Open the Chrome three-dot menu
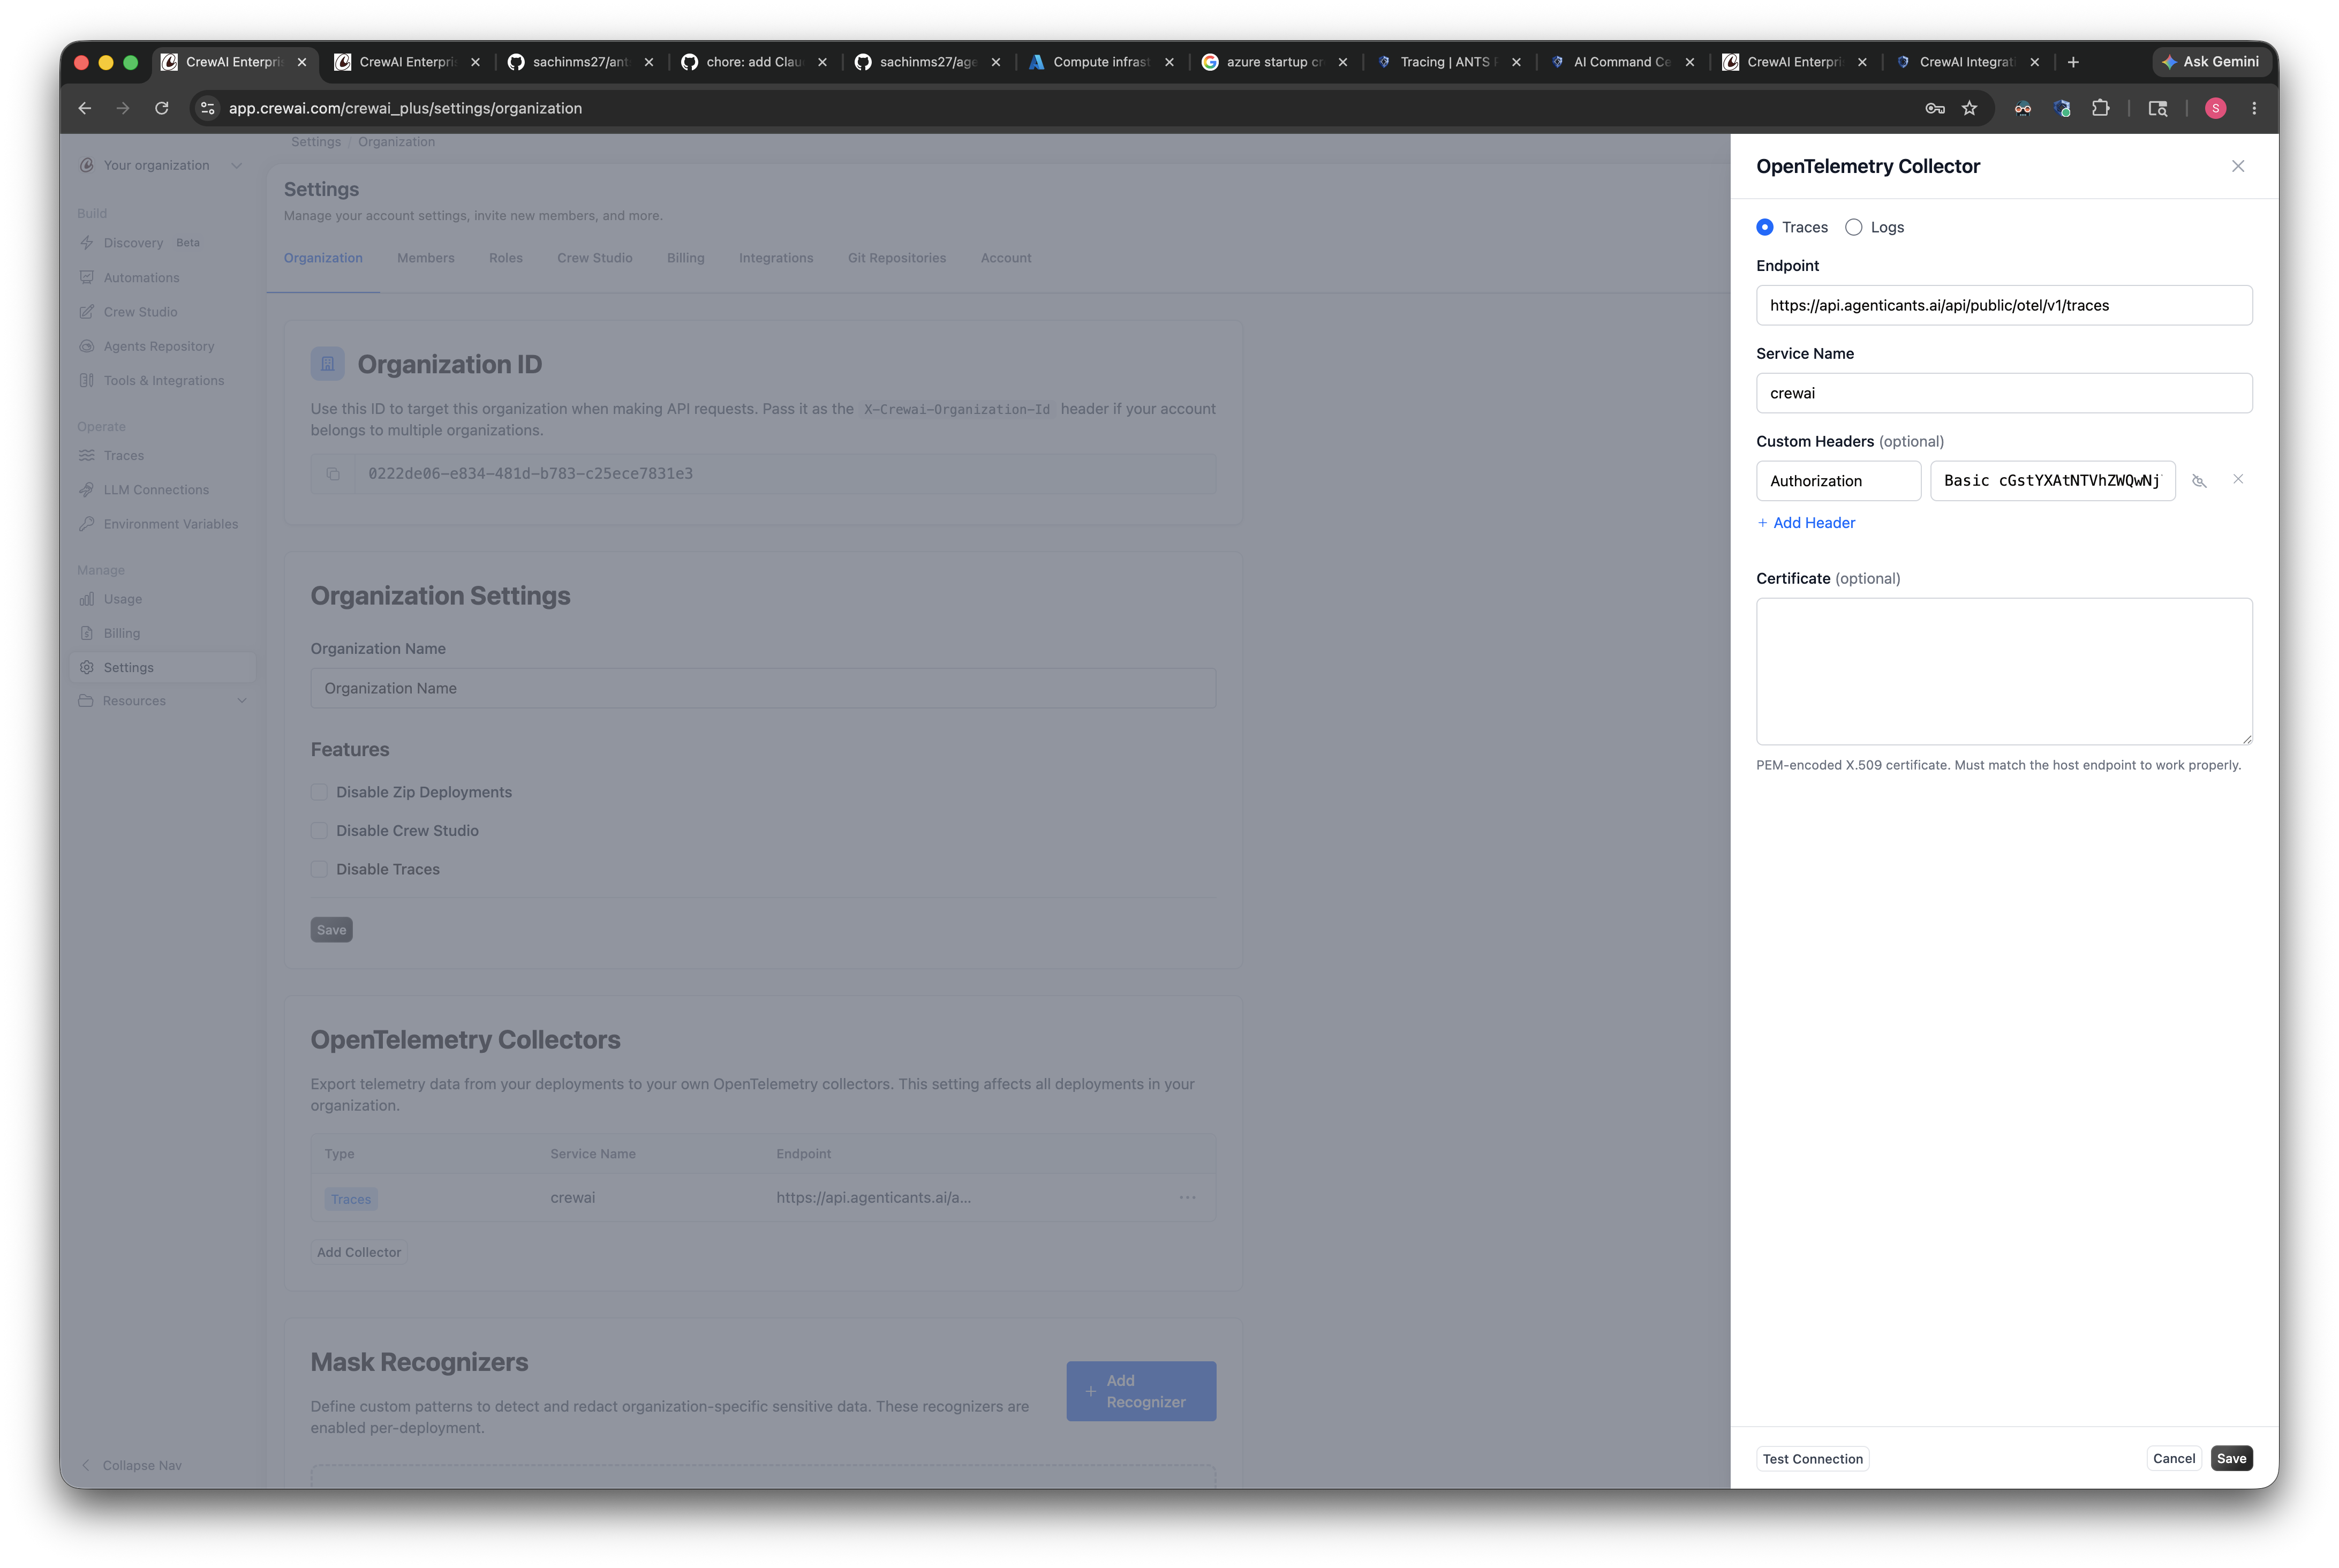The width and height of the screenshot is (2339, 1568). [x=2254, y=108]
